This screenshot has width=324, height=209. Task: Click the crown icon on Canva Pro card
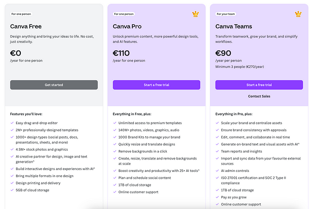click(195, 14)
